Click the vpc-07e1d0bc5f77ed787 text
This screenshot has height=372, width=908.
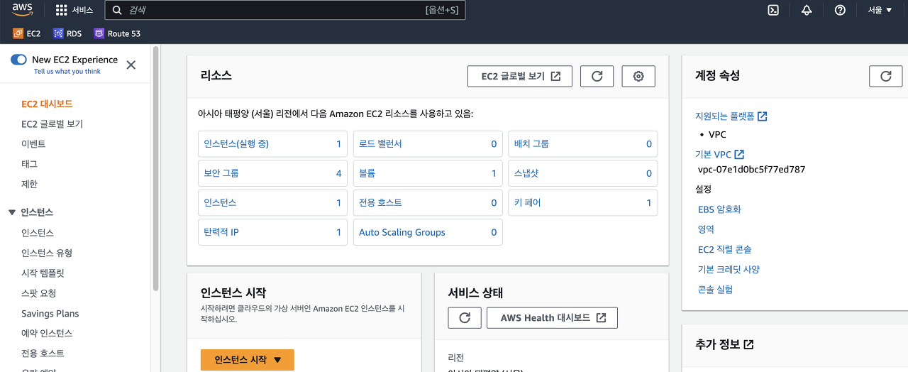click(x=751, y=170)
